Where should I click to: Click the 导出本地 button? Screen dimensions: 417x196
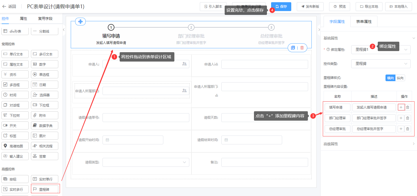click(x=369, y=7)
